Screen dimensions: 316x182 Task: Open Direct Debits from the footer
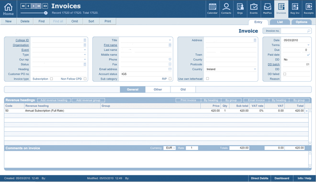tap(260, 178)
